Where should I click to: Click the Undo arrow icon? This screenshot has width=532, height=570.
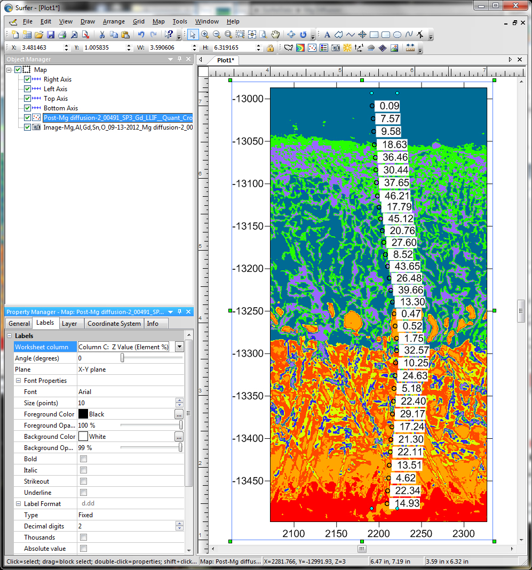[141, 35]
